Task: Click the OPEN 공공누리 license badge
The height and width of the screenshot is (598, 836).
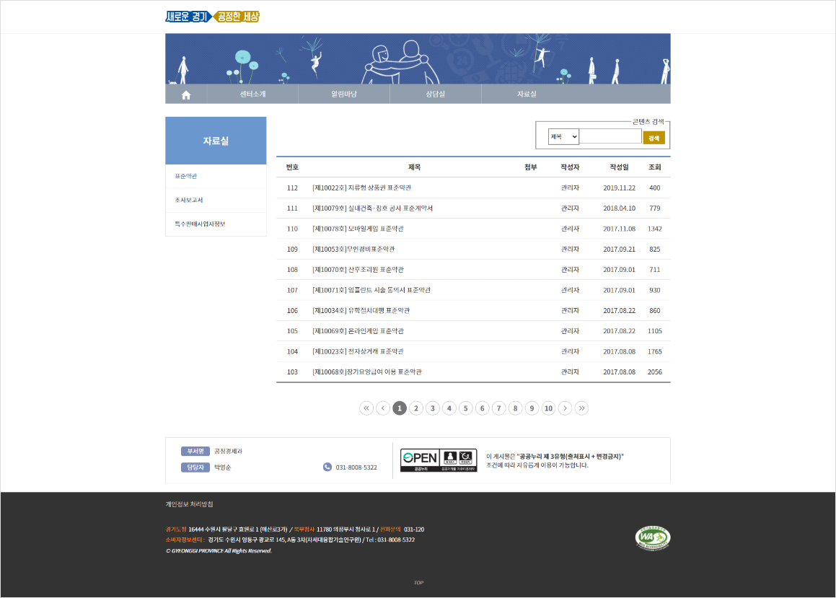Action: pos(439,460)
